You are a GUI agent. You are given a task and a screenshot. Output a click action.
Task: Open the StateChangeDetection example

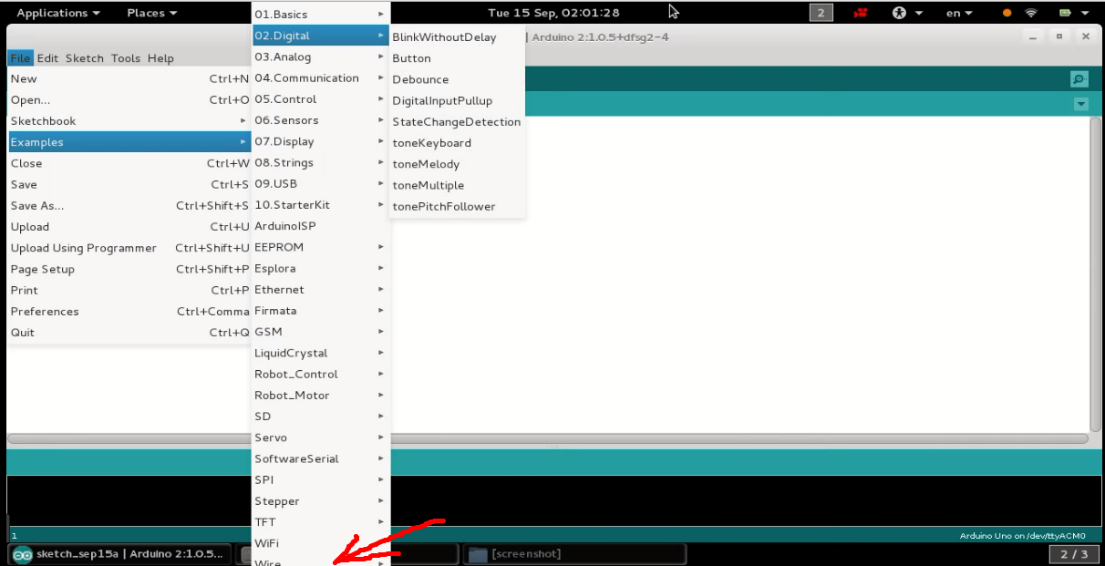[x=458, y=121]
